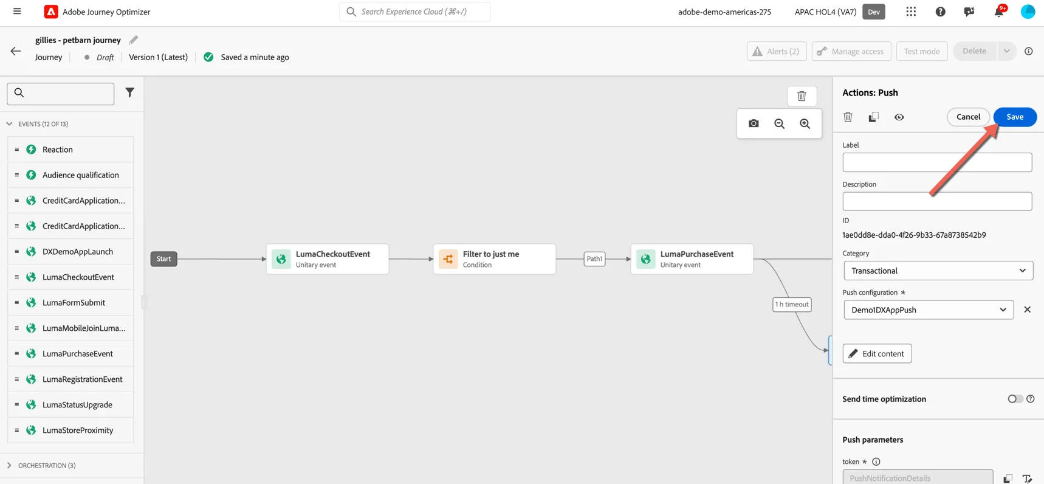Search the left palette search box

61,94
